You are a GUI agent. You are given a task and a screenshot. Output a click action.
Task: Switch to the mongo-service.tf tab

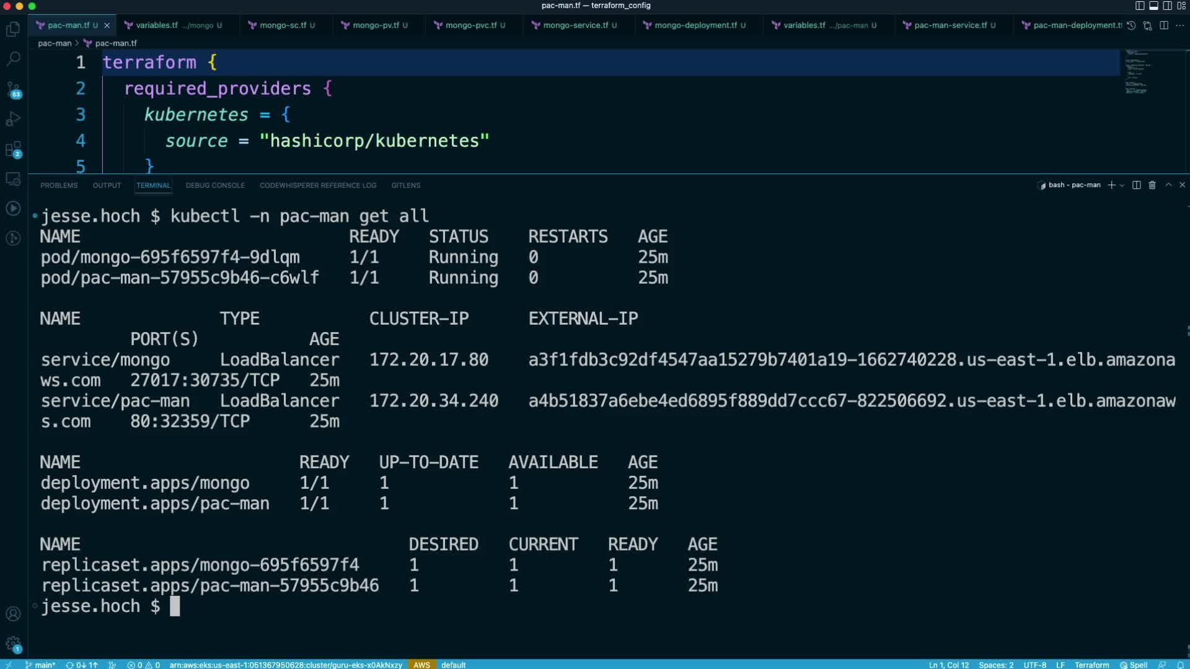pyautogui.click(x=575, y=25)
